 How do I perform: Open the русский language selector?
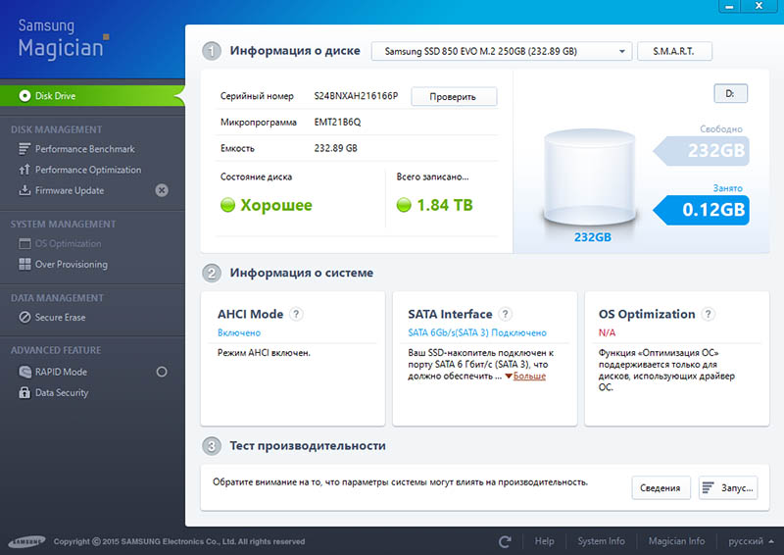click(x=751, y=541)
